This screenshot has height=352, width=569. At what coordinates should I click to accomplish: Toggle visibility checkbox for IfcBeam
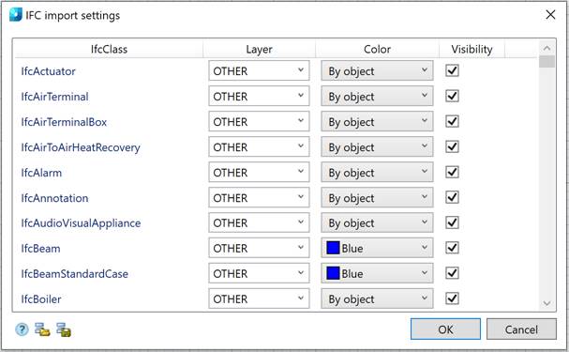click(x=452, y=248)
